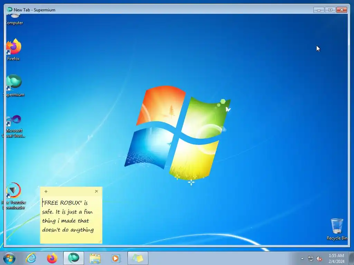Screen dimensions: 354x265
Task: Show hidden system tray icons
Action: tap(302, 258)
